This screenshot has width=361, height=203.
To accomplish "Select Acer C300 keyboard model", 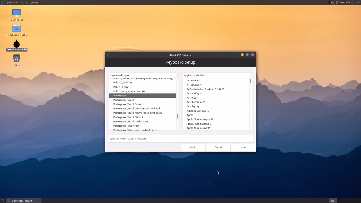I will pyautogui.click(x=216, y=98).
